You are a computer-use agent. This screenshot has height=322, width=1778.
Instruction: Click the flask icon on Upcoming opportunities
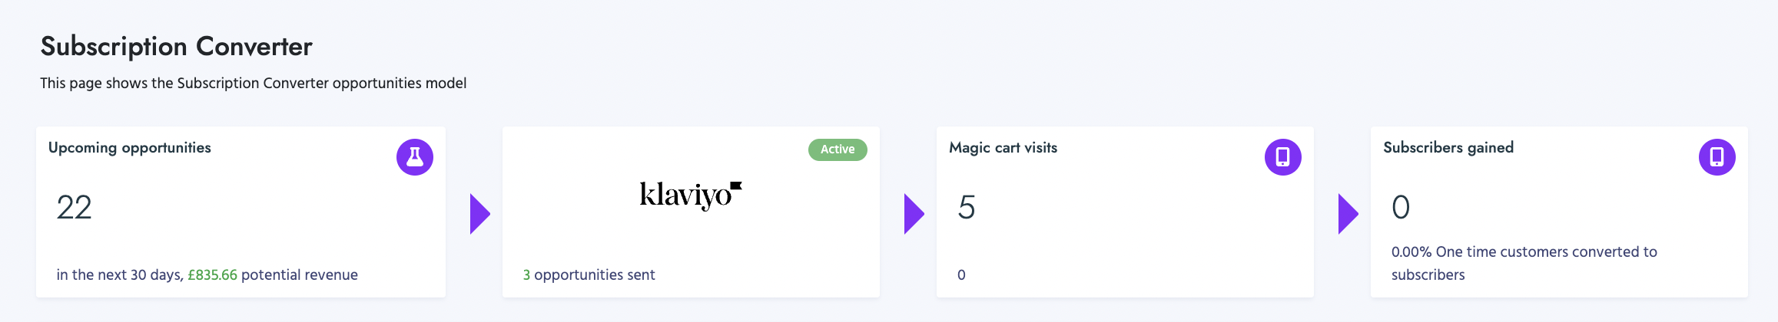[x=415, y=157]
